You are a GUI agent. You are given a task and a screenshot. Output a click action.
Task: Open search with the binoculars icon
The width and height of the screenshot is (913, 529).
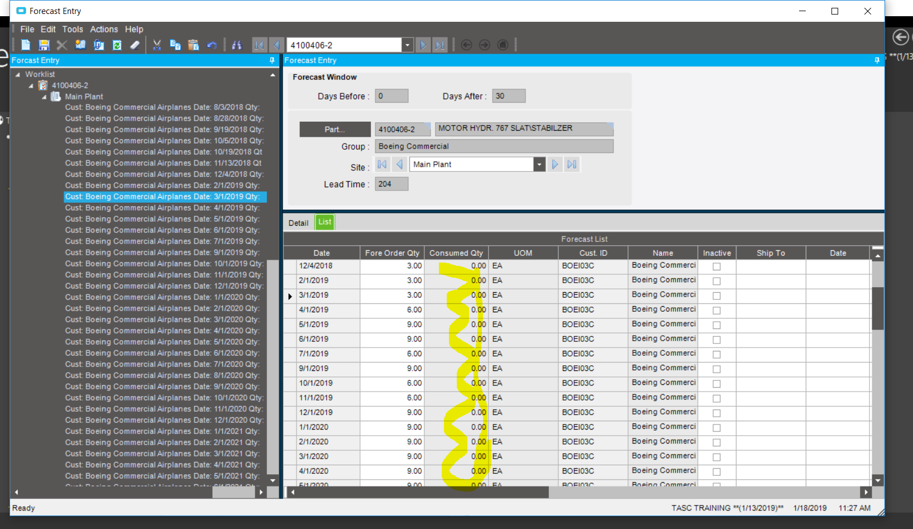point(237,45)
